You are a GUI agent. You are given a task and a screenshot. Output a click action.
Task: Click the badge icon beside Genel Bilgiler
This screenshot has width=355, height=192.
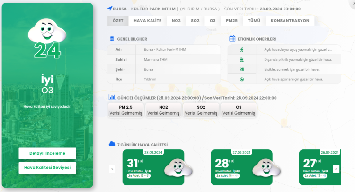pyautogui.click(x=112, y=38)
